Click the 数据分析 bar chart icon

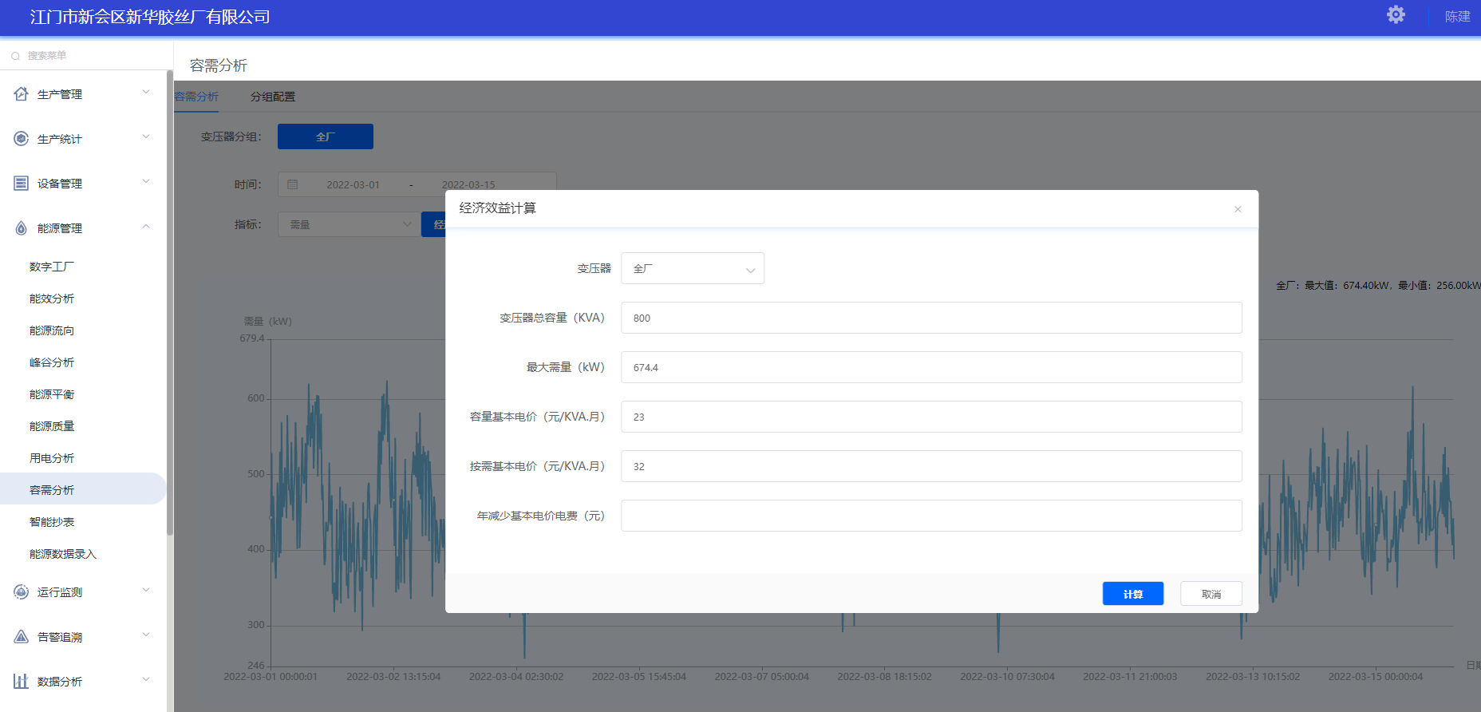[x=22, y=682]
